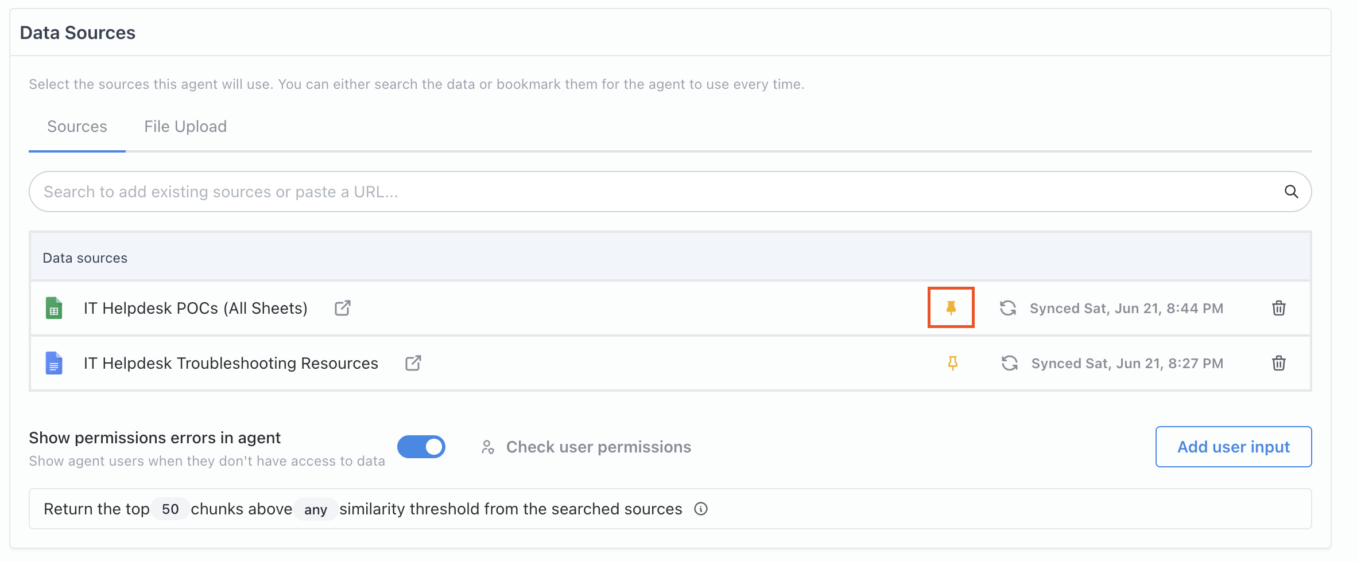
Task: Click the Add user input button
Action: (x=1233, y=447)
